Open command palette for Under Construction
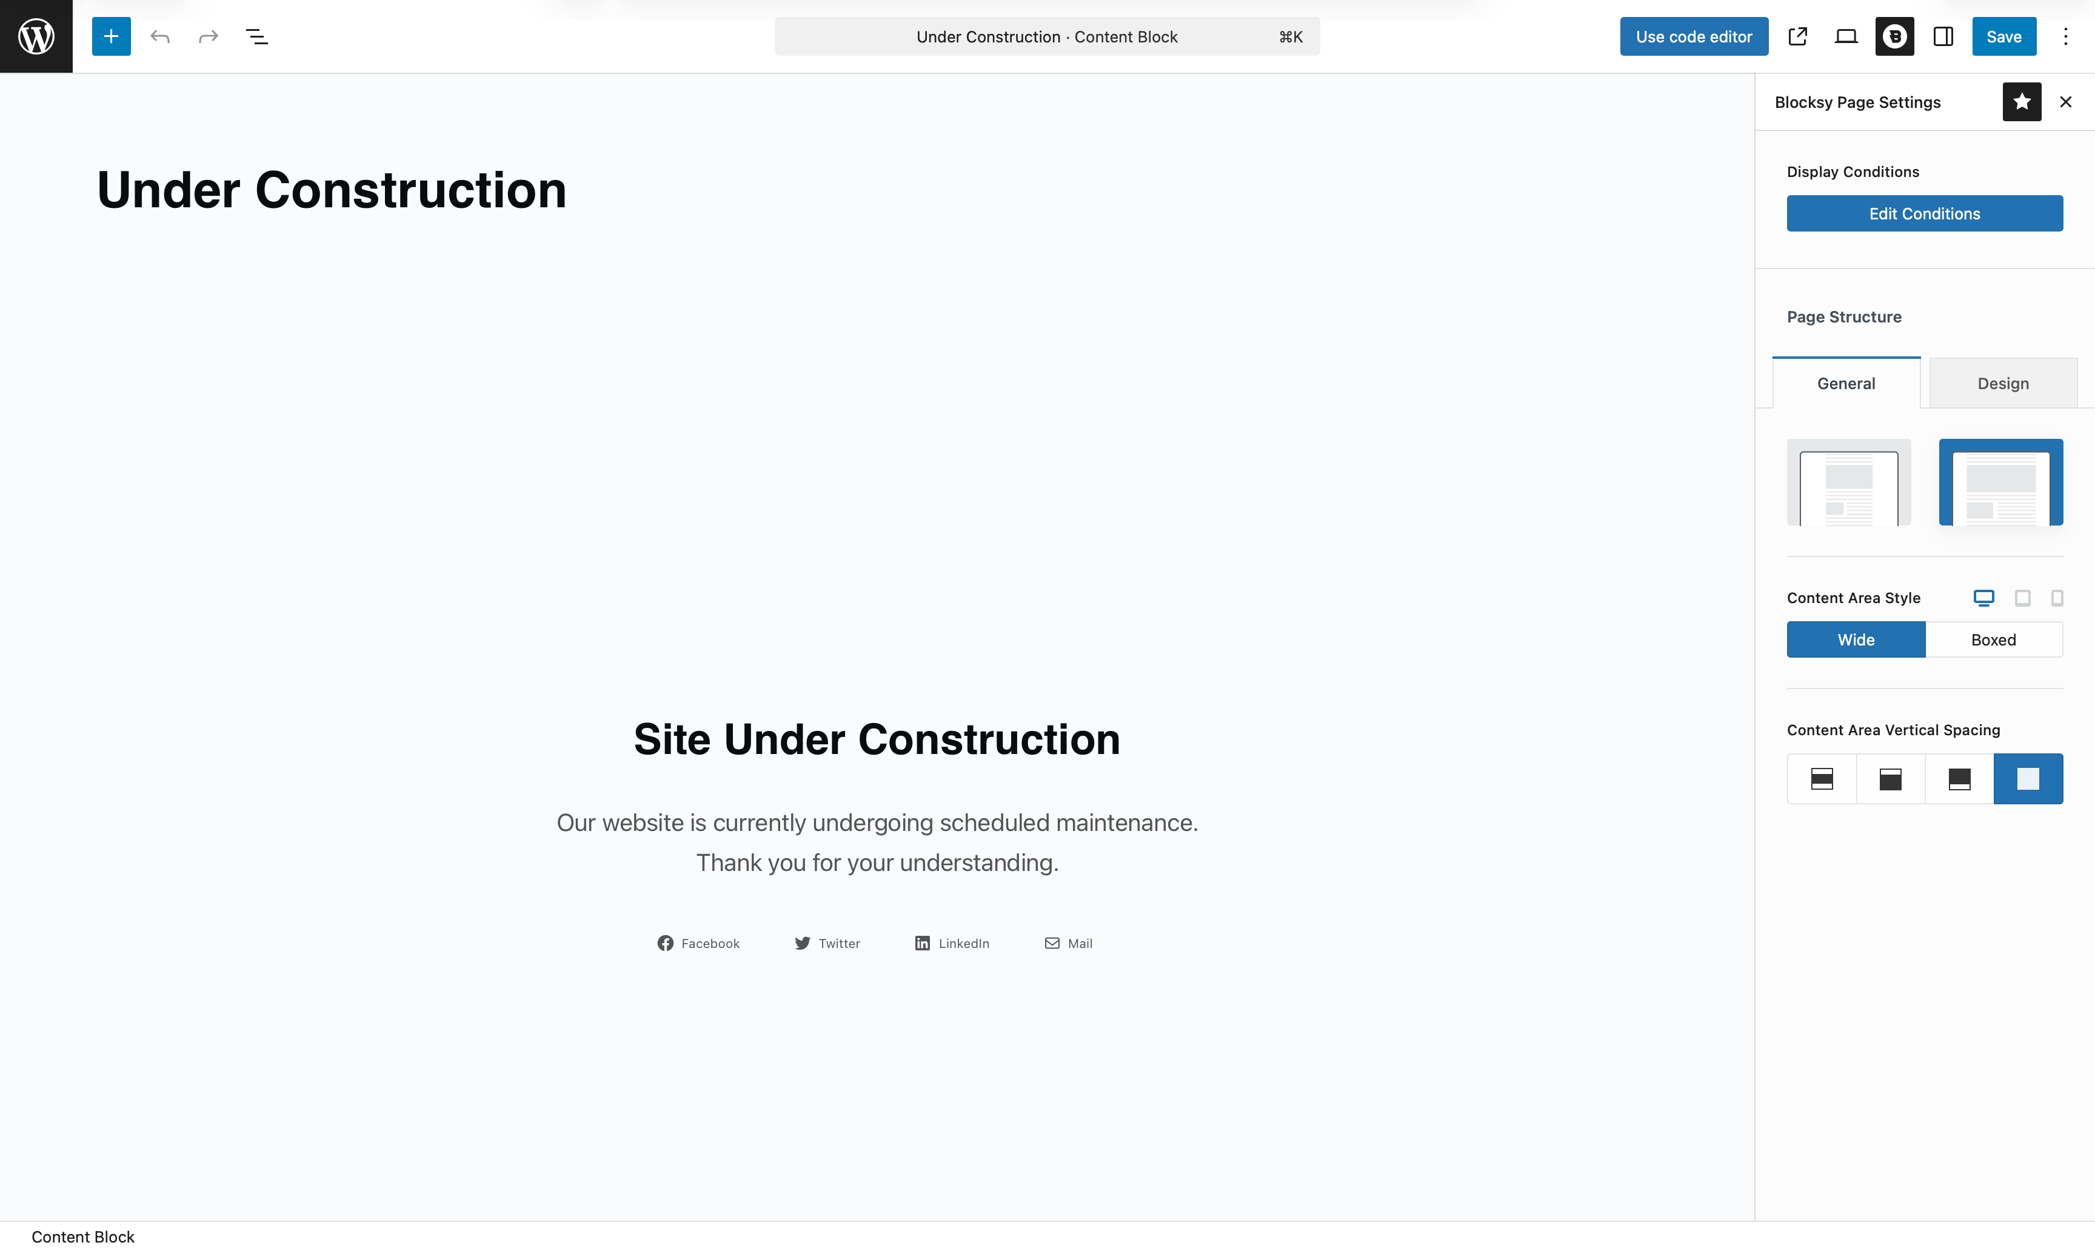Viewport: 2095px width, 1251px height. point(1047,36)
